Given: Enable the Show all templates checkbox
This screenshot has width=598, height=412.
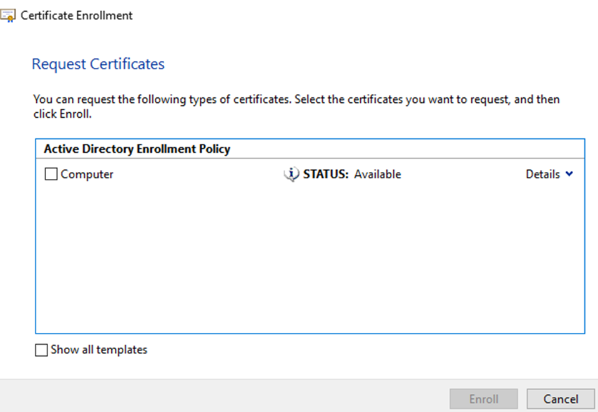Looking at the screenshot, I should [41, 350].
